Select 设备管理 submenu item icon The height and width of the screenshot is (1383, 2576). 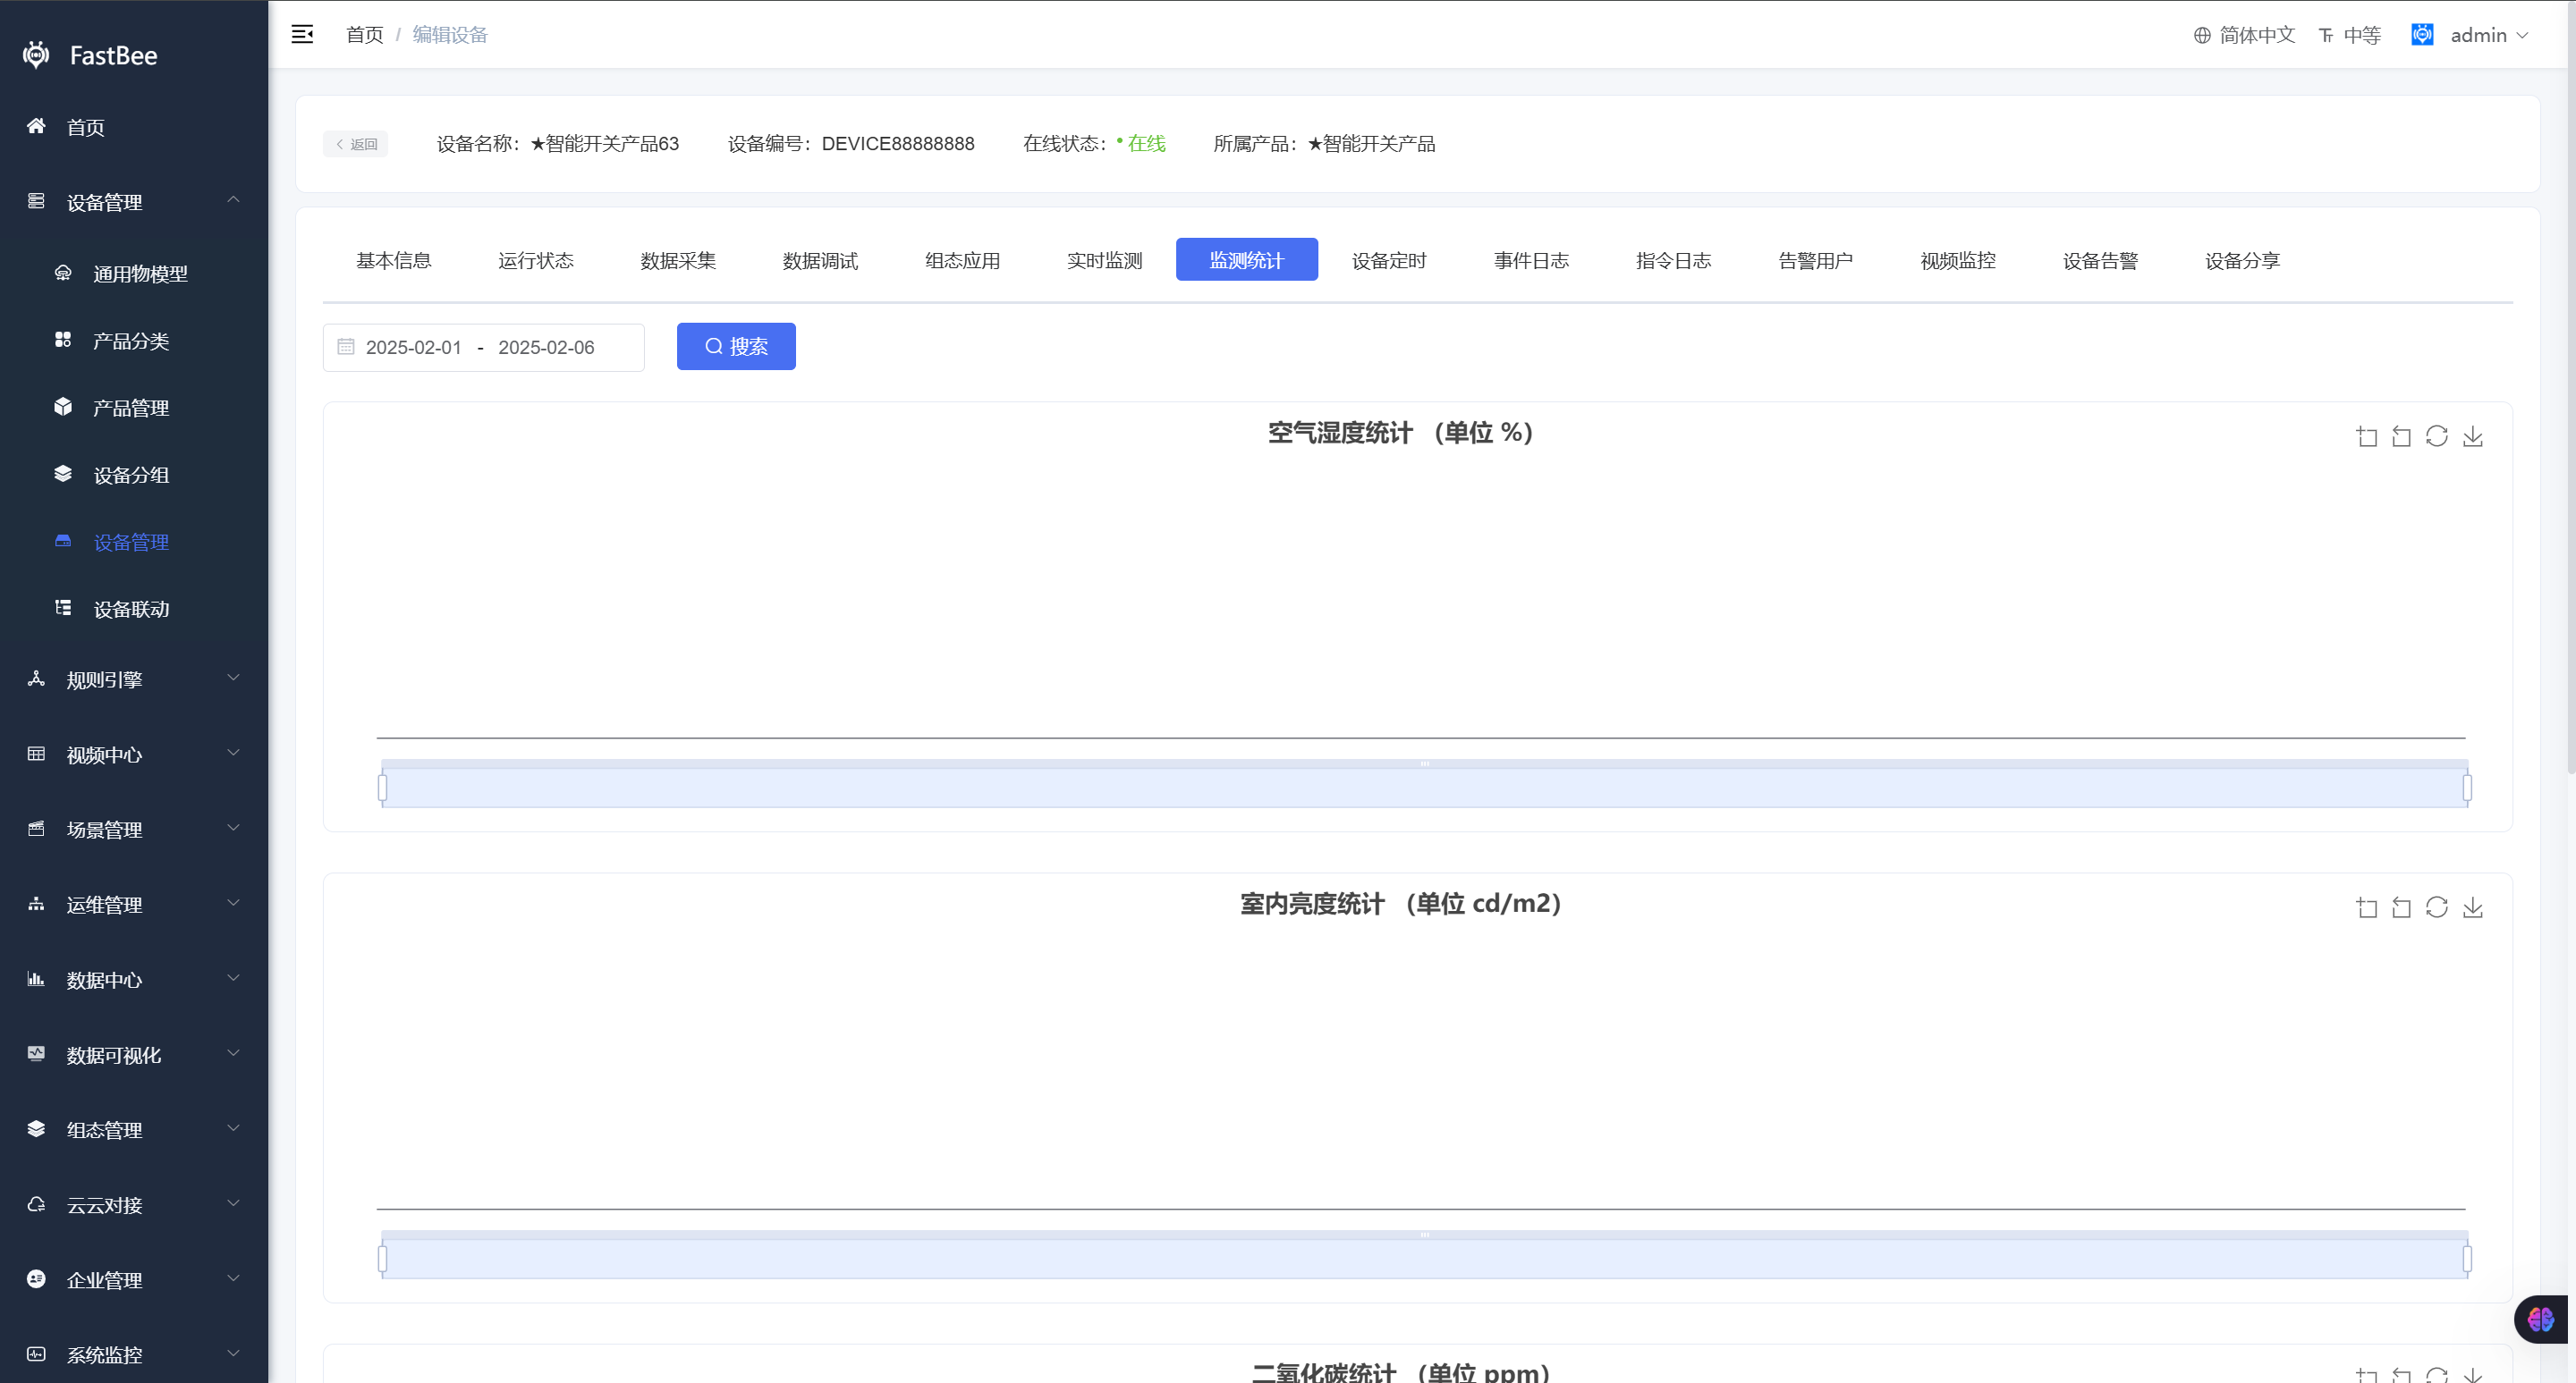pos(63,542)
